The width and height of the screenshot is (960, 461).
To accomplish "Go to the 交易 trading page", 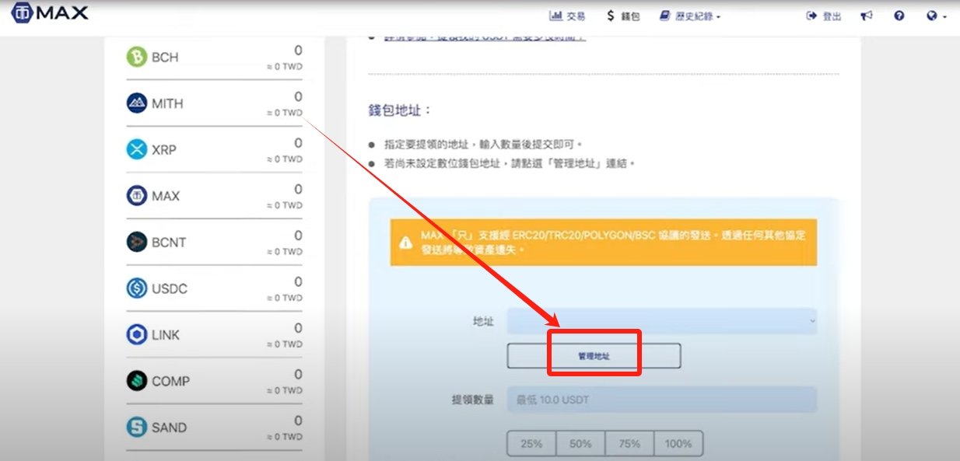I will pos(567,16).
